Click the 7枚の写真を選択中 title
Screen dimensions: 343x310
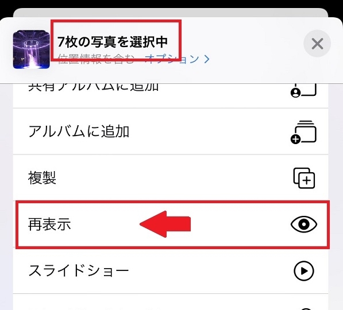pos(113,41)
